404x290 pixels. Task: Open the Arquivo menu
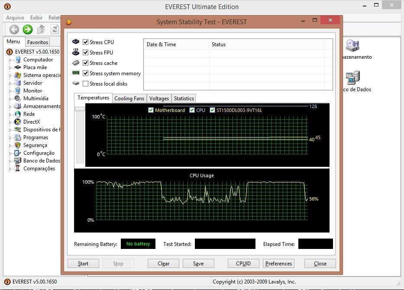click(15, 17)
